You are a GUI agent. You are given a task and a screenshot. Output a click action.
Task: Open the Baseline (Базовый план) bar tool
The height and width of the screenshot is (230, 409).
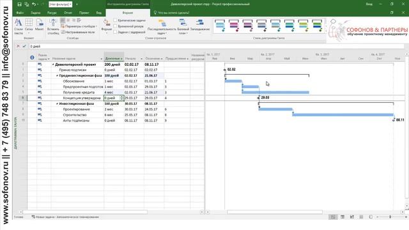coord(183,27)
